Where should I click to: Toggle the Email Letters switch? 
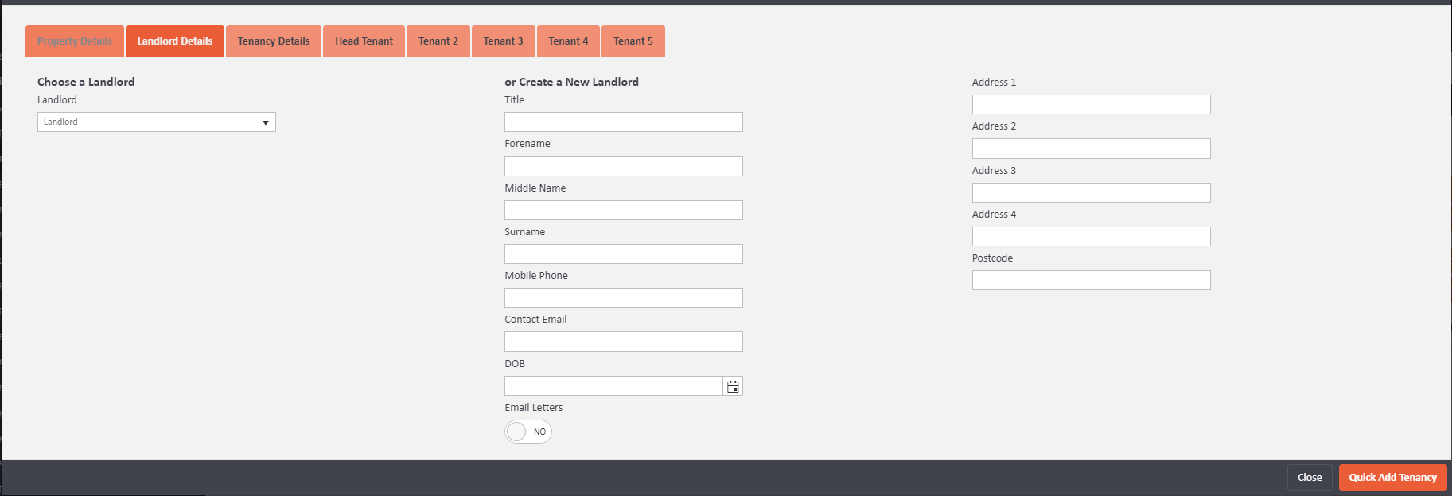coord(528,432)
